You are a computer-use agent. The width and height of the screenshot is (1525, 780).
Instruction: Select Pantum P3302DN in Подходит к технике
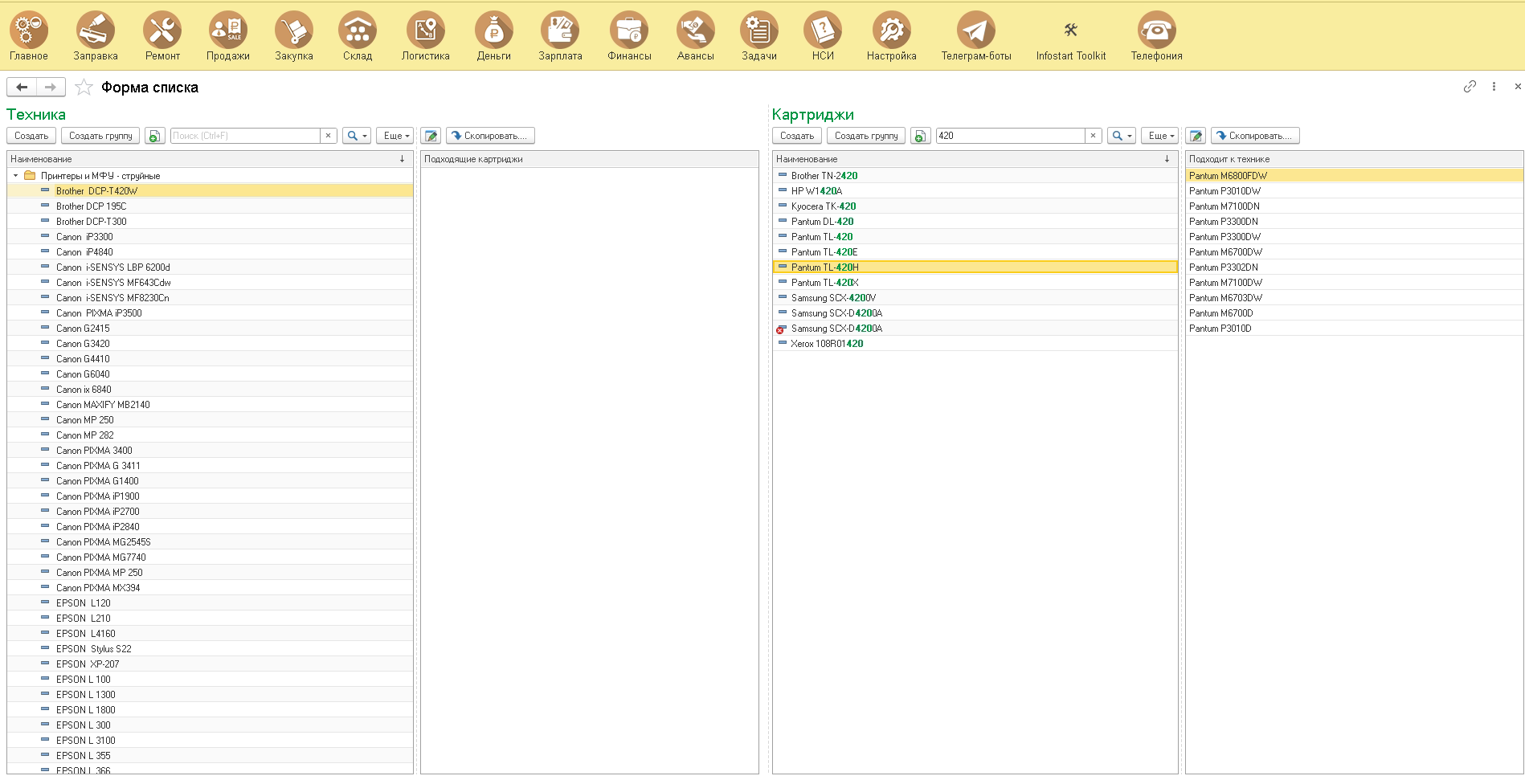coord(1354,267)
